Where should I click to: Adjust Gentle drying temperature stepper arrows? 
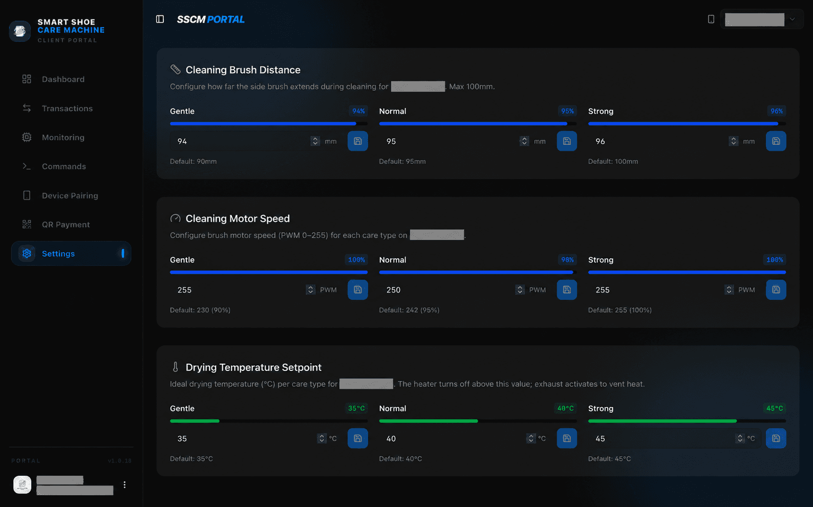coord(322,438)
